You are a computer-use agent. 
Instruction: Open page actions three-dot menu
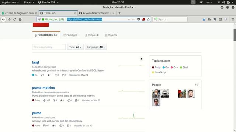tap(134, 19)
